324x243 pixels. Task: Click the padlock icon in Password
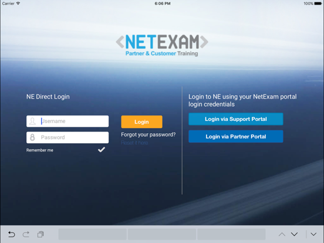coord(32,137)
